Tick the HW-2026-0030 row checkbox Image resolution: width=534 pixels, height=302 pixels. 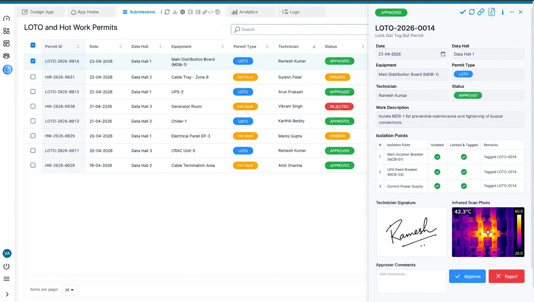[33, 106]
